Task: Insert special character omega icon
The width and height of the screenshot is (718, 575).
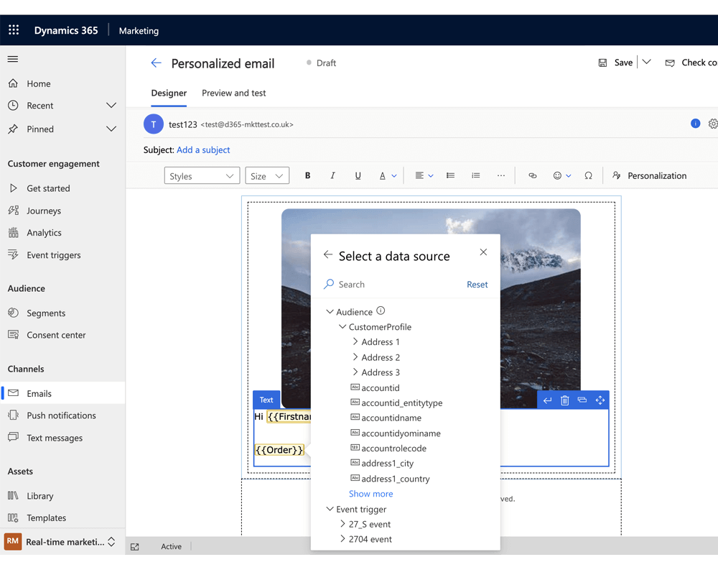Action: [x=589, y=175]
